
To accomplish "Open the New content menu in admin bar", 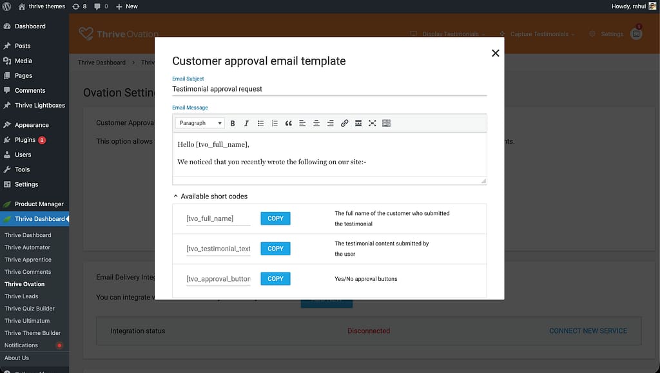I will (x=127, y=6).
